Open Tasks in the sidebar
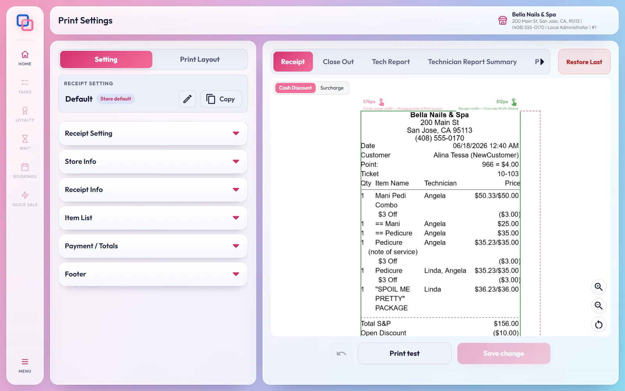Screen dimensions: 625x391 pos(25,86)
